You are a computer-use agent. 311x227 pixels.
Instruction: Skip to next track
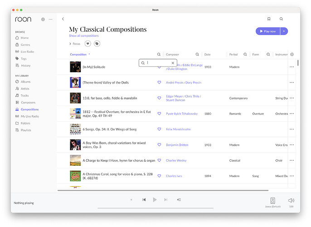coord(166,200)
